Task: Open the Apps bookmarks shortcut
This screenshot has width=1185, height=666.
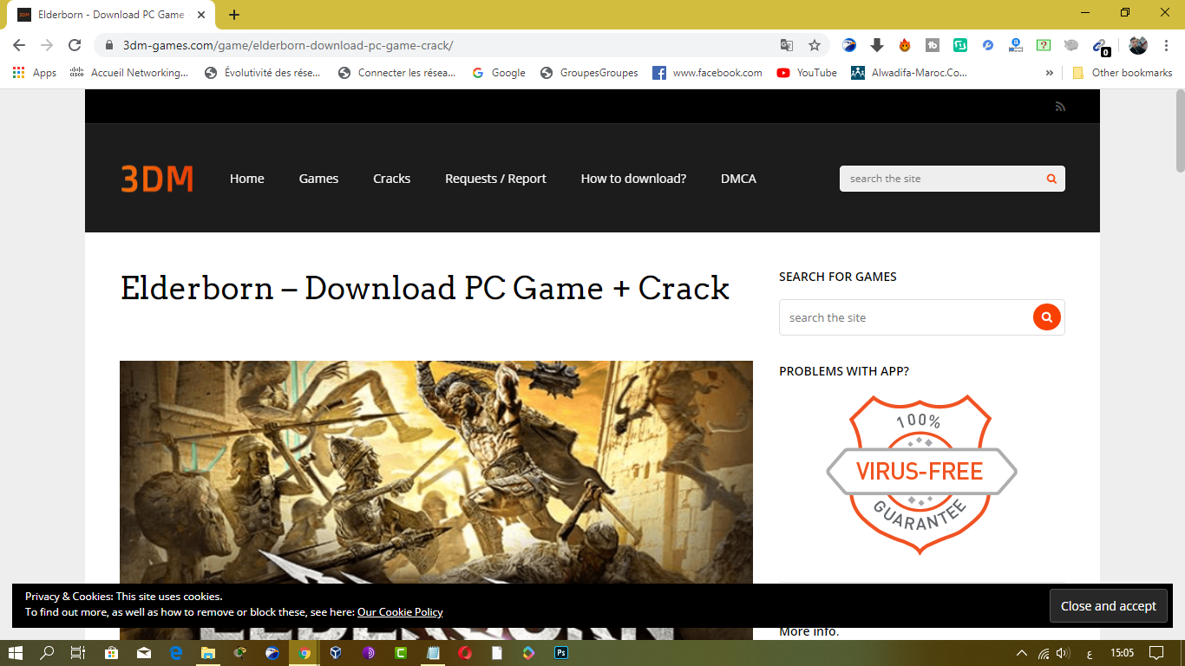Action: (35, 73)
